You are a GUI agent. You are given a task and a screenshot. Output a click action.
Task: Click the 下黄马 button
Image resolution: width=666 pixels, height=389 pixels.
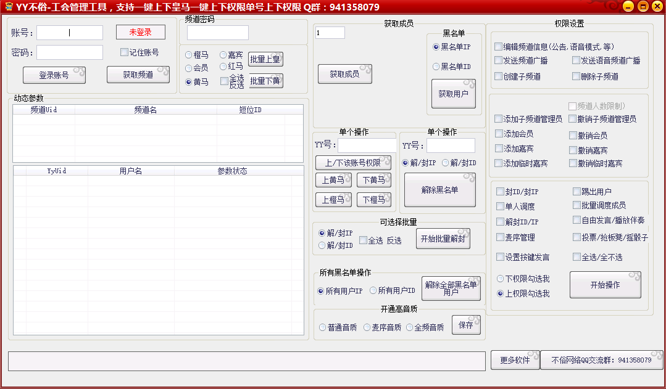[x=374, y=180]
